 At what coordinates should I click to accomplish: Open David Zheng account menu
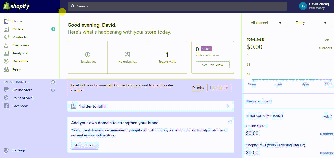(x=314, y=6)
